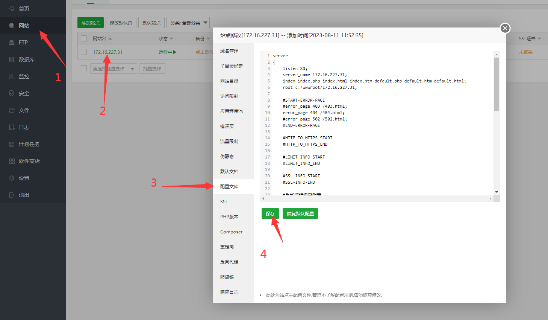Click the green 保存 button
Viewport: 548px width, 320px height.
pyautogui.click(x=270, y=213)
